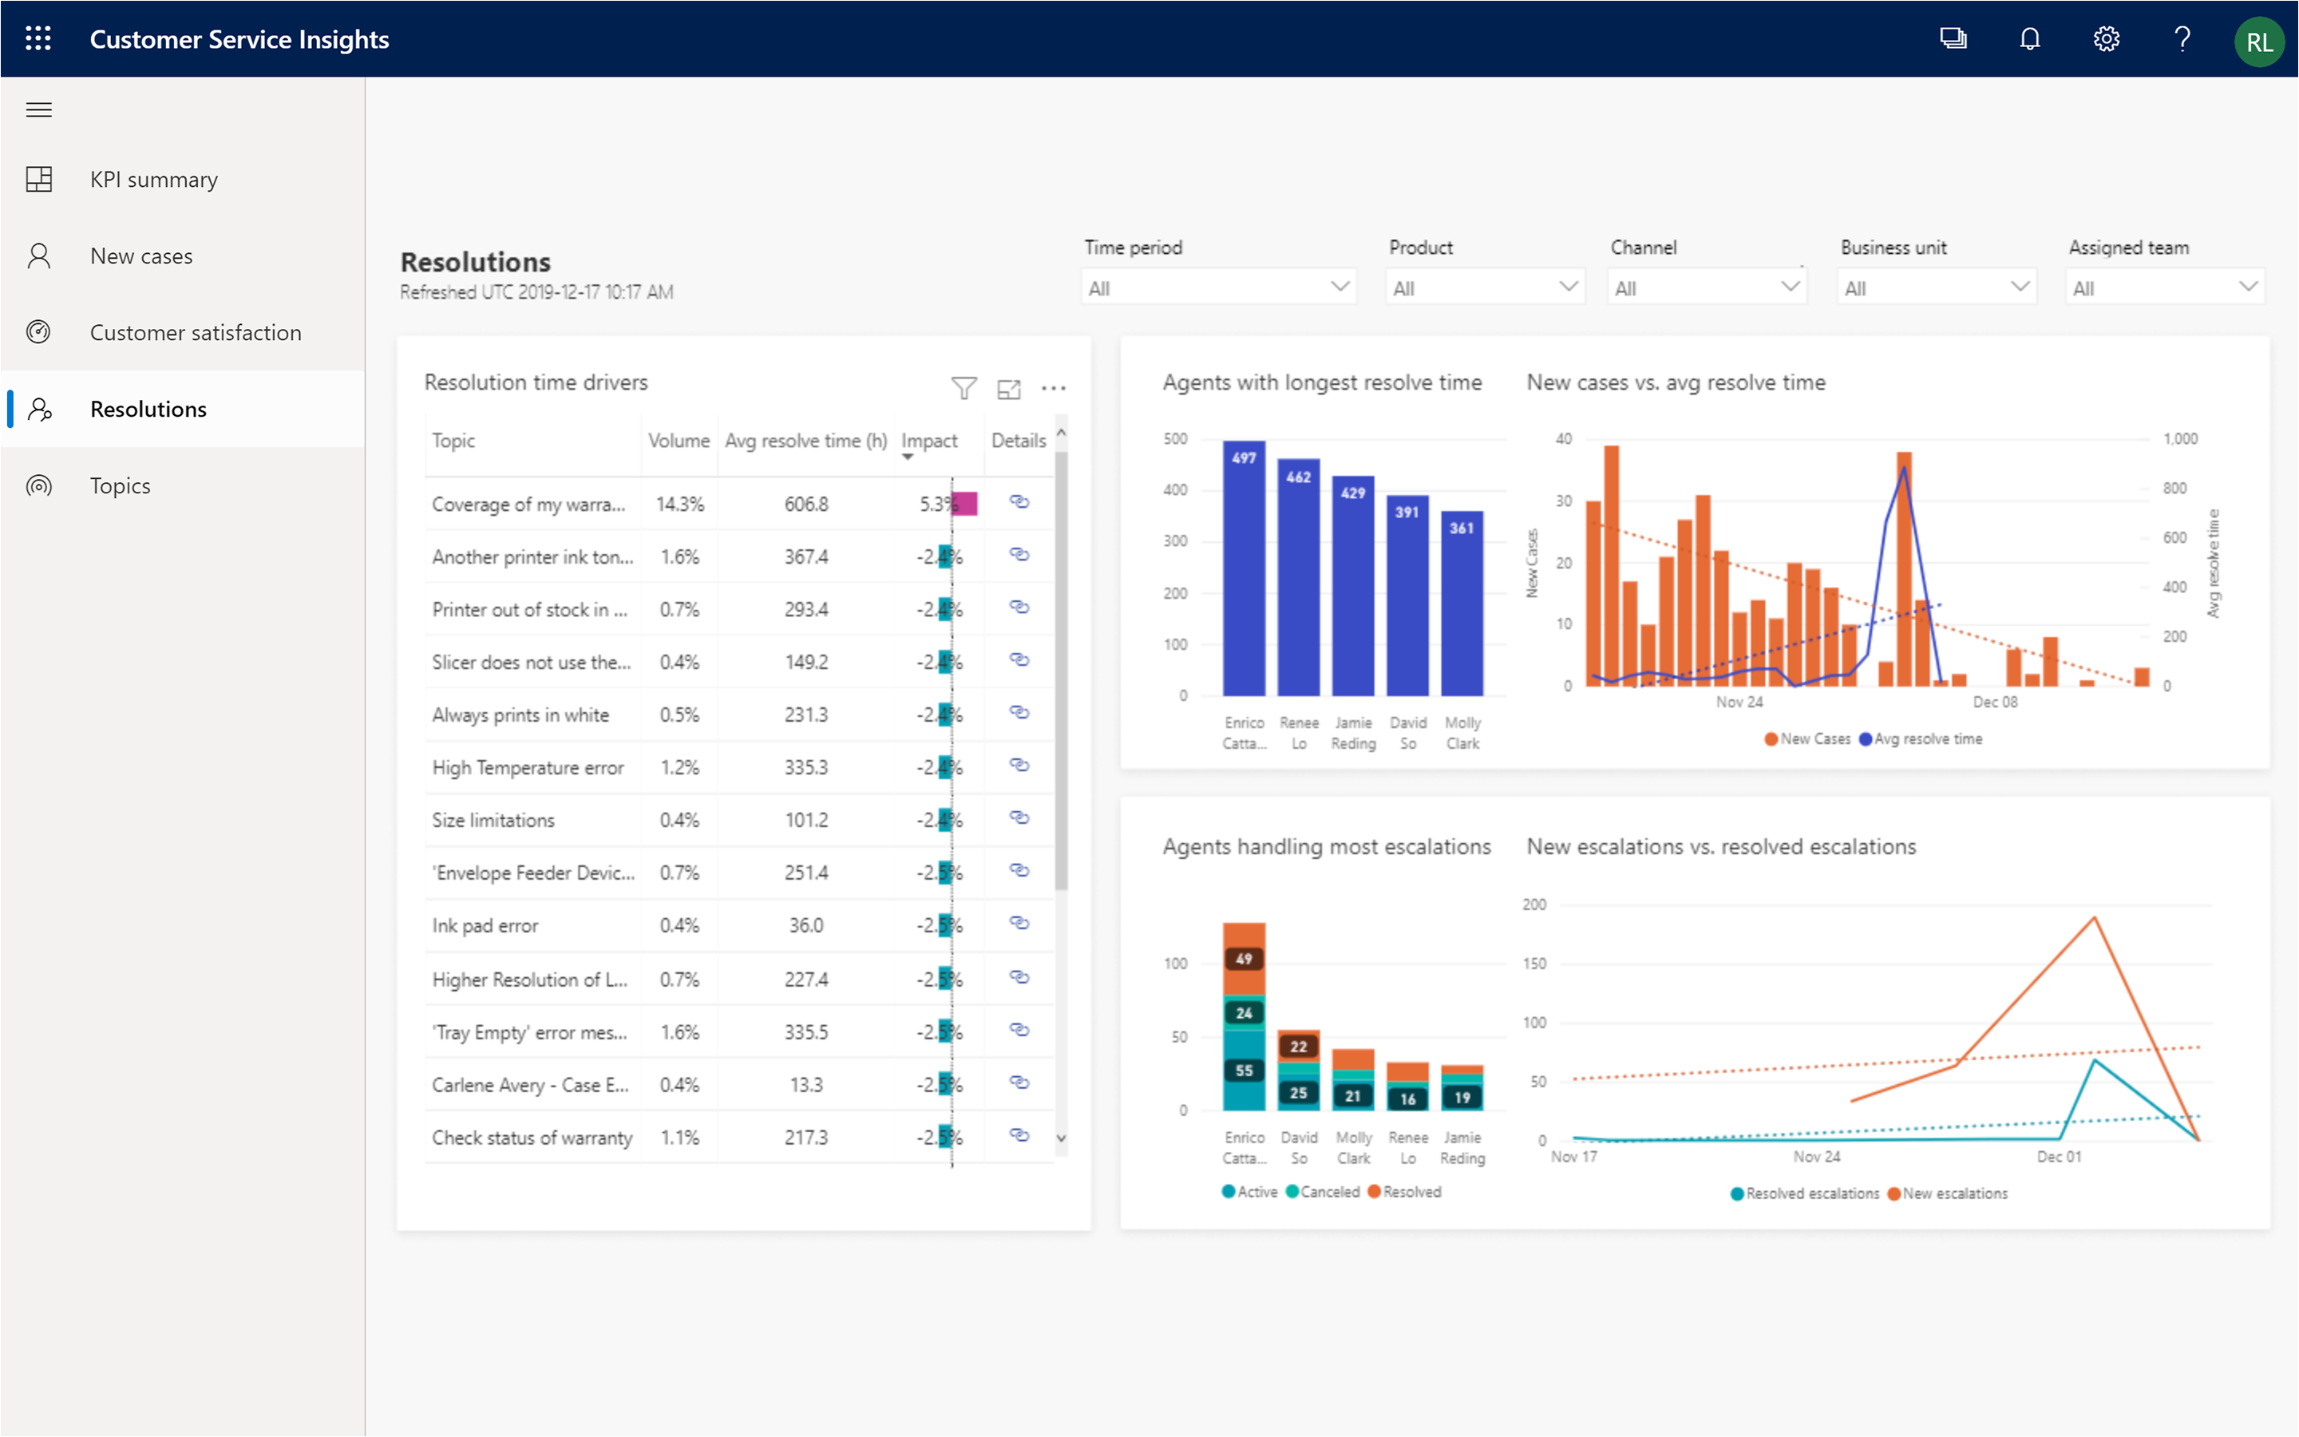Image resolution: width=2299 pixels, height=1437 pixels.
Task: Toggle Resolved escalations legend item
Action: (x=1804, y=1194)
